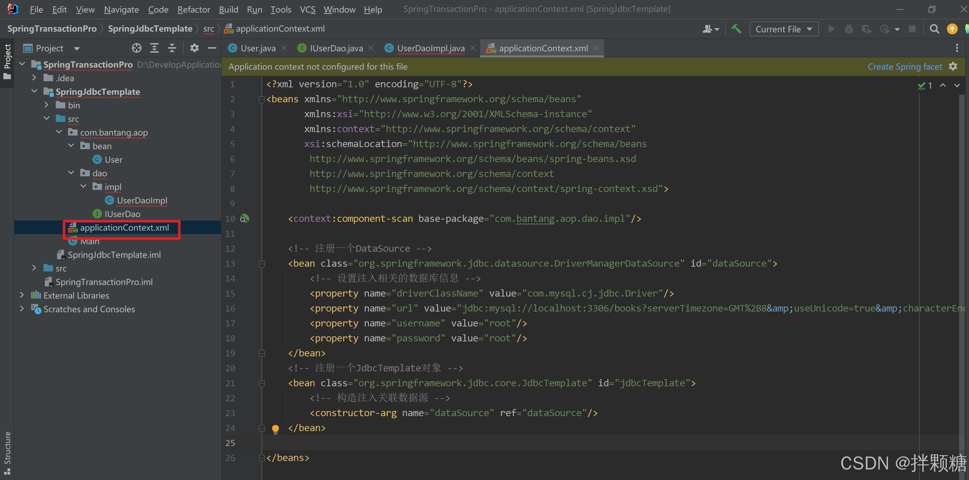
Task: Click Expand All in Project panel
Action: 154,48
